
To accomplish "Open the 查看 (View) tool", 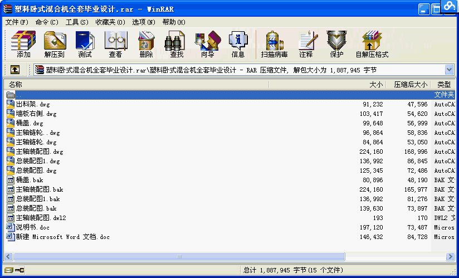I will pyautogui.click(x=115, y=44).
